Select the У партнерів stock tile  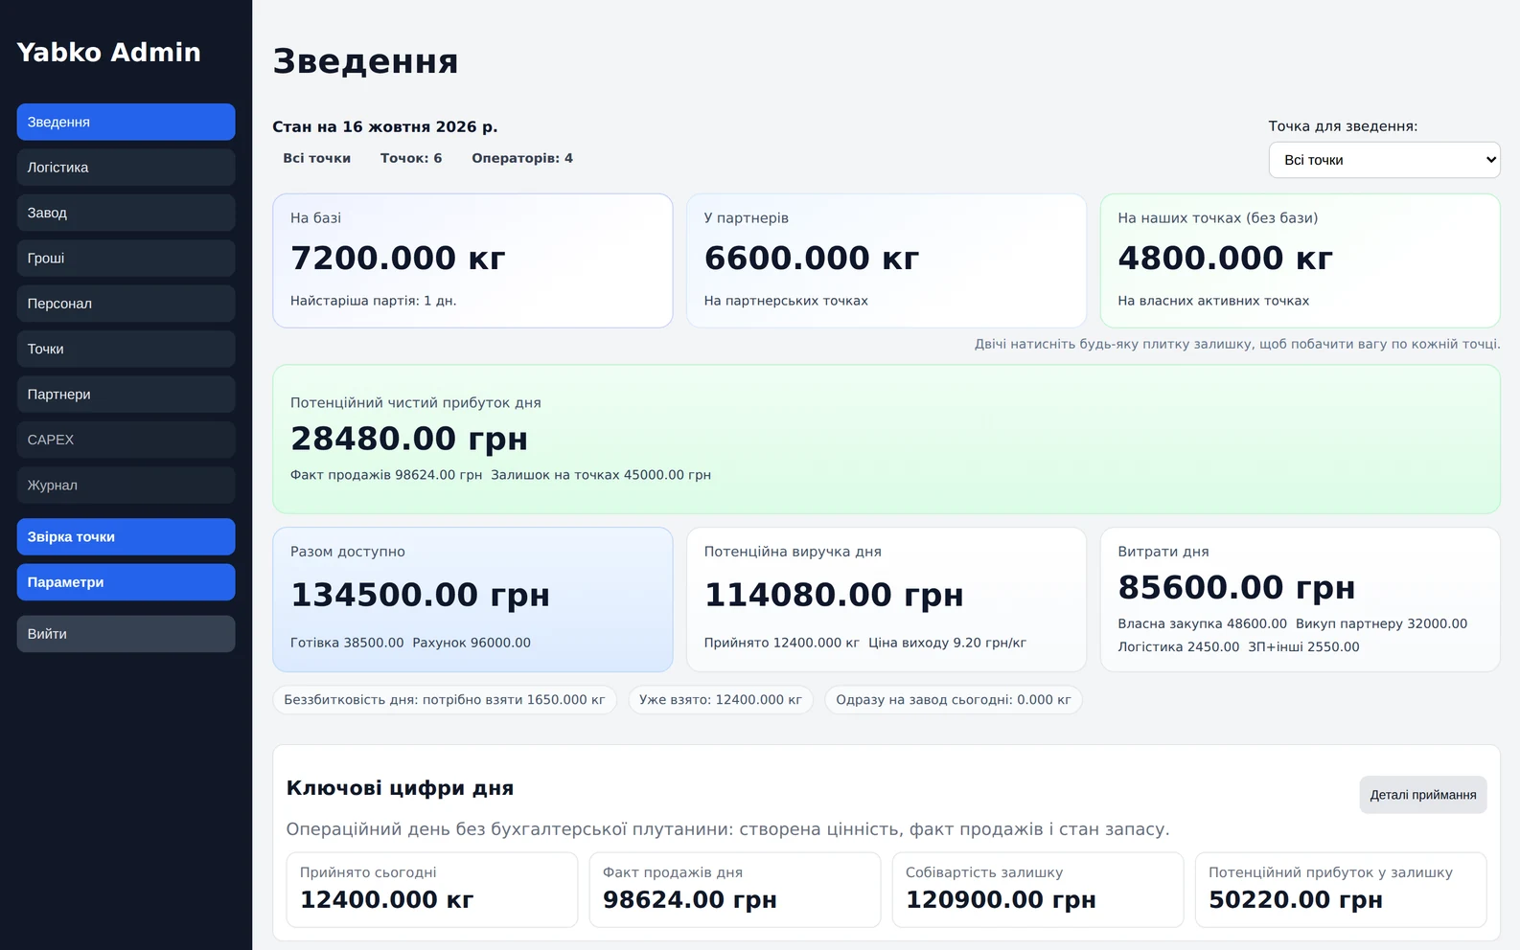[887, 260]
